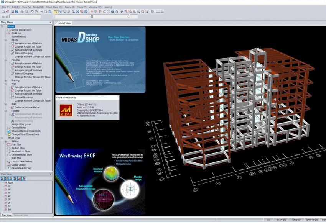This screenshot has height=223, width=326.
Task: Select Output Option tree item
Action: (x=18, y=165)
